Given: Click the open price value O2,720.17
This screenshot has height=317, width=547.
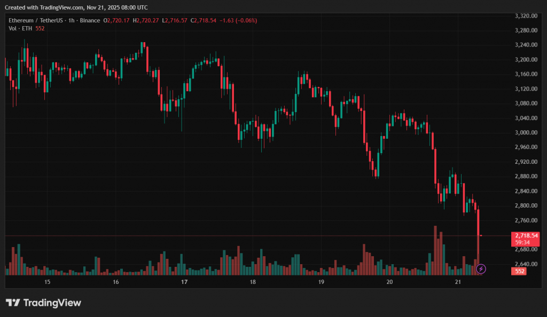Looking at the screenshot, I should pos(117,20).
